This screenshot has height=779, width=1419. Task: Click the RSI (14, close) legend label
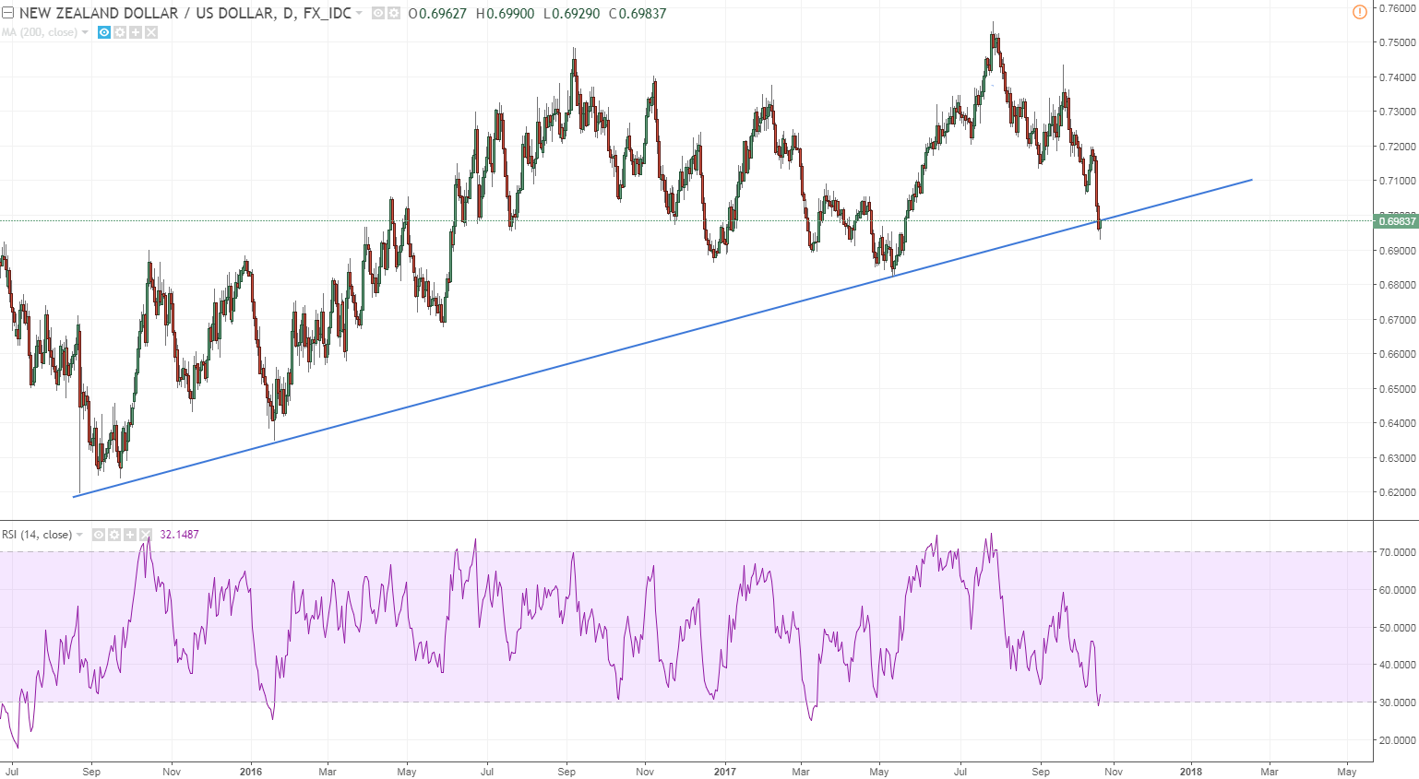37,535
